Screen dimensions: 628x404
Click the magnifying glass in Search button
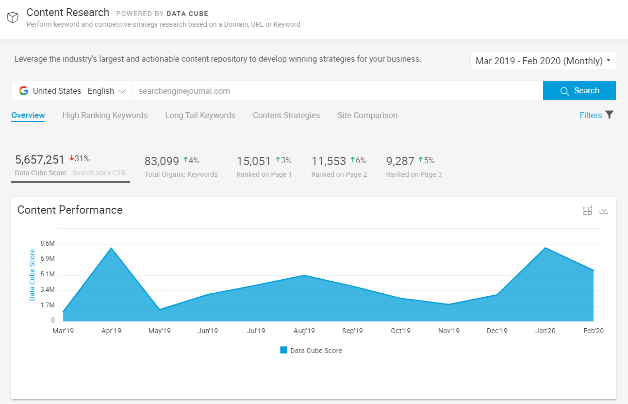564,91
